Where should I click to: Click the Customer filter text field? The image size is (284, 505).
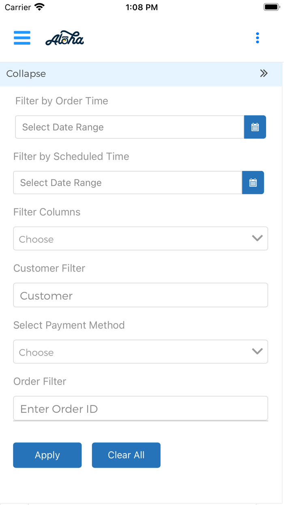tap(140, 295)
